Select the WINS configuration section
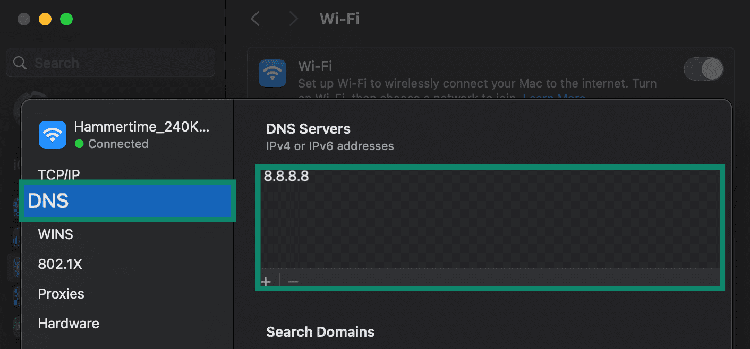 [x=55, y=234]
